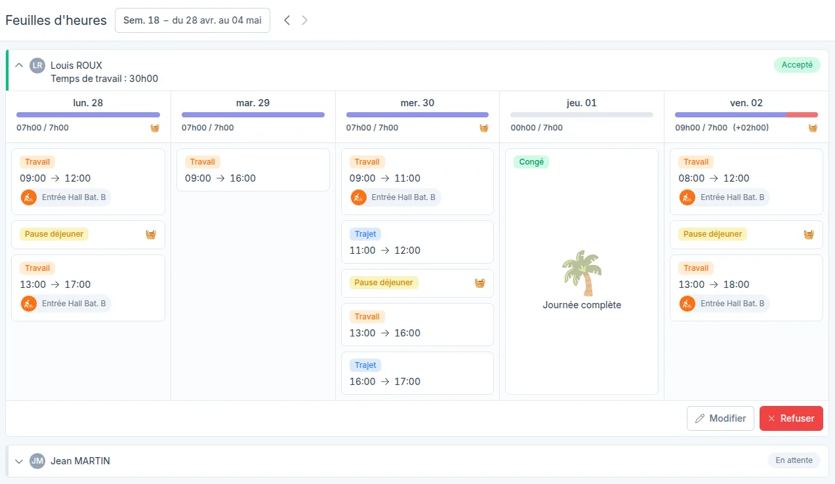The image size is (835, 484).
Task: Open Tuesday Travail 09:00 → 16:00 entry
Action: [253, 170]
